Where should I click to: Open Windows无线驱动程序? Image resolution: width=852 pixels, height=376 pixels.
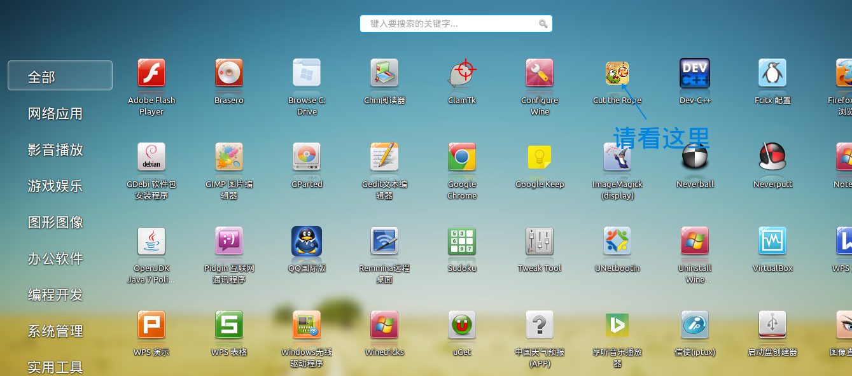[x=307, y=324]
